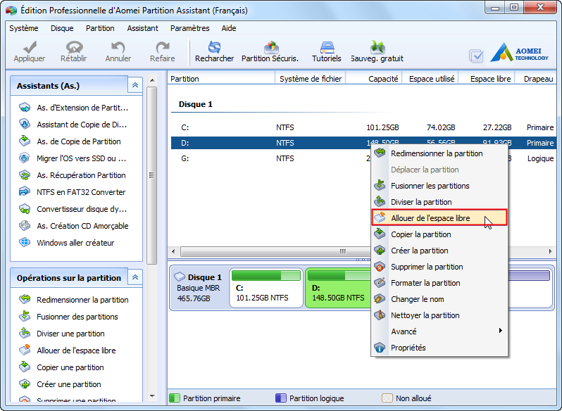The image size is (562, 411).
Task: Select the C: partition row
Action: coord(363,127)
